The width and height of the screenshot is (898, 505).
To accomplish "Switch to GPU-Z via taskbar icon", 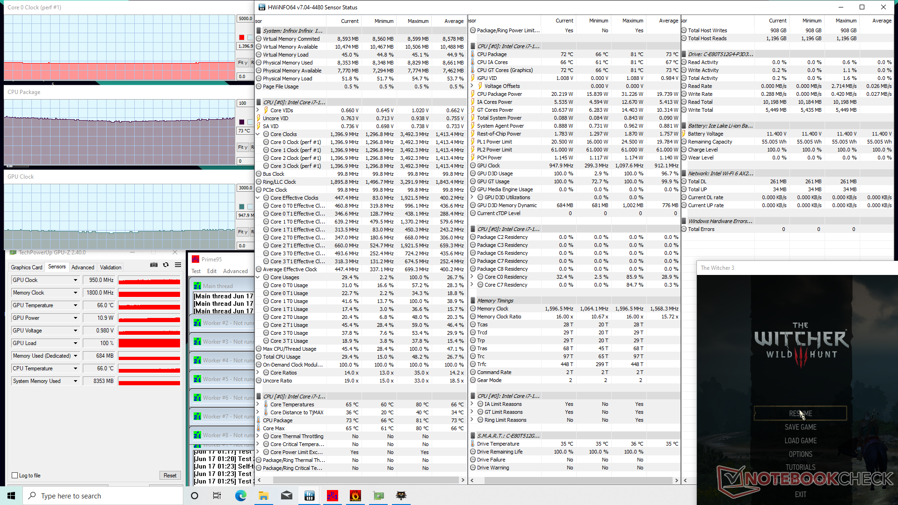I will pos(378,496).
